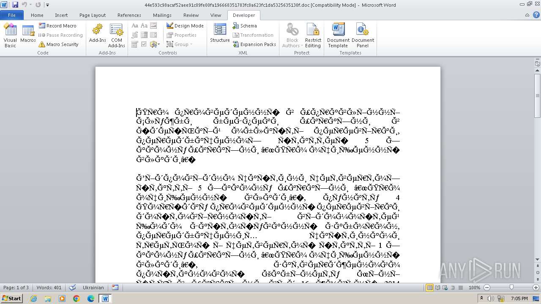Switch to Full Screen Reading view

438,288
